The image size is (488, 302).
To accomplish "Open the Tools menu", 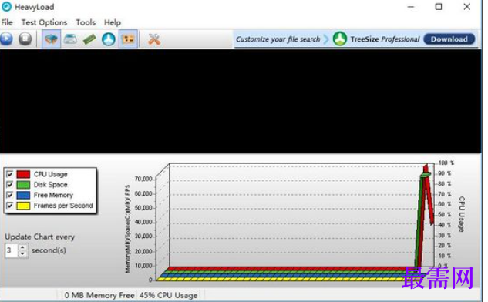I will click(86, 22).
